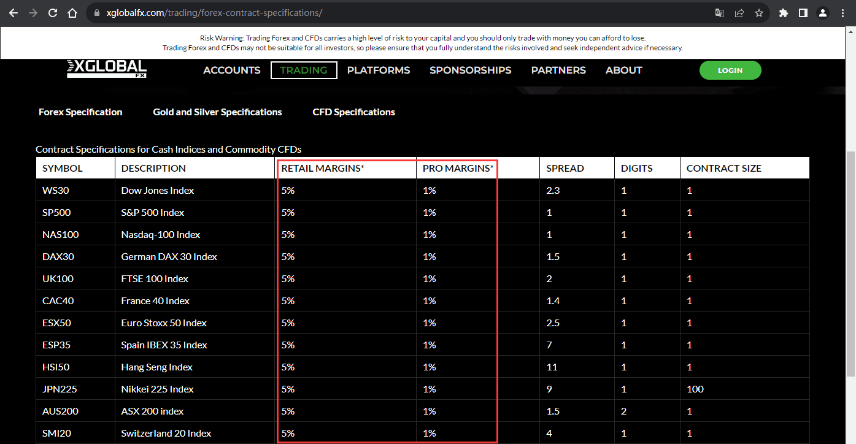Click the Hang Seng Index description
856x444 pixels.
(x=157, y=367)
